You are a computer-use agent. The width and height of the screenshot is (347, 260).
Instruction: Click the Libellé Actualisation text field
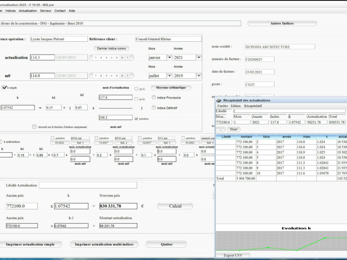[88, 185]
